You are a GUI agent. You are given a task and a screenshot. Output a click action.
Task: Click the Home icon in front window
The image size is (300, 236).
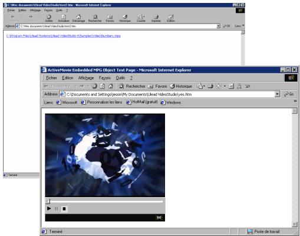pos(111,86)
